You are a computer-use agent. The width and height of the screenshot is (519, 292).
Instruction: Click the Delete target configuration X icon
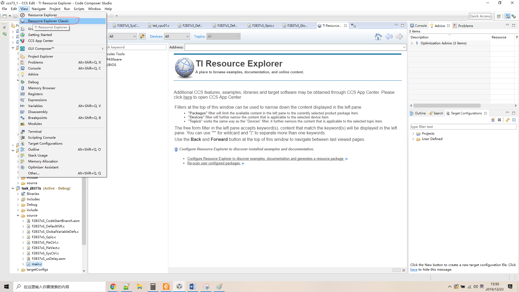(x=499, y=120)
